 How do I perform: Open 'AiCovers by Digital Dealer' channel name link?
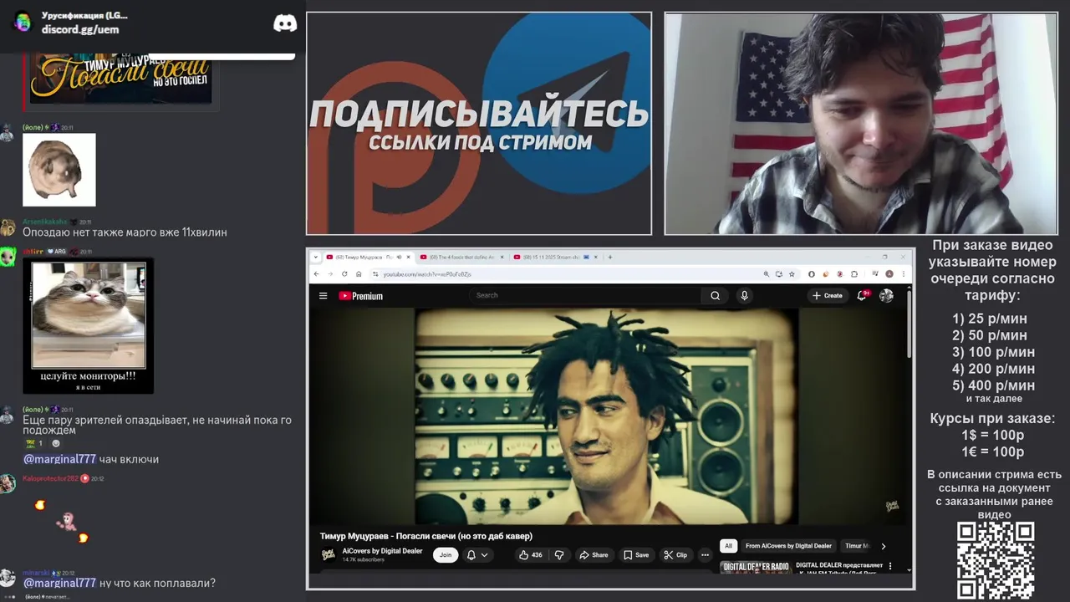coord(382,551)
